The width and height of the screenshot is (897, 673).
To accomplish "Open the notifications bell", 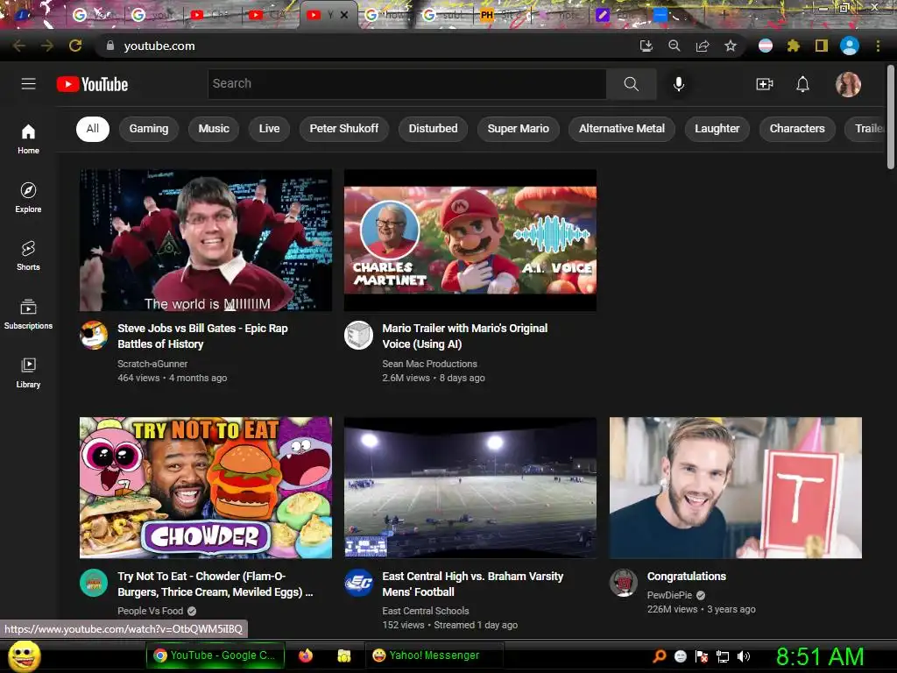I will (802, 84).
